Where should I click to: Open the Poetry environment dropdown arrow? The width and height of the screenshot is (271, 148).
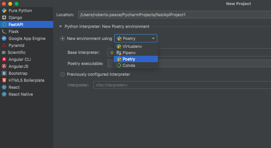pos(153,39)
